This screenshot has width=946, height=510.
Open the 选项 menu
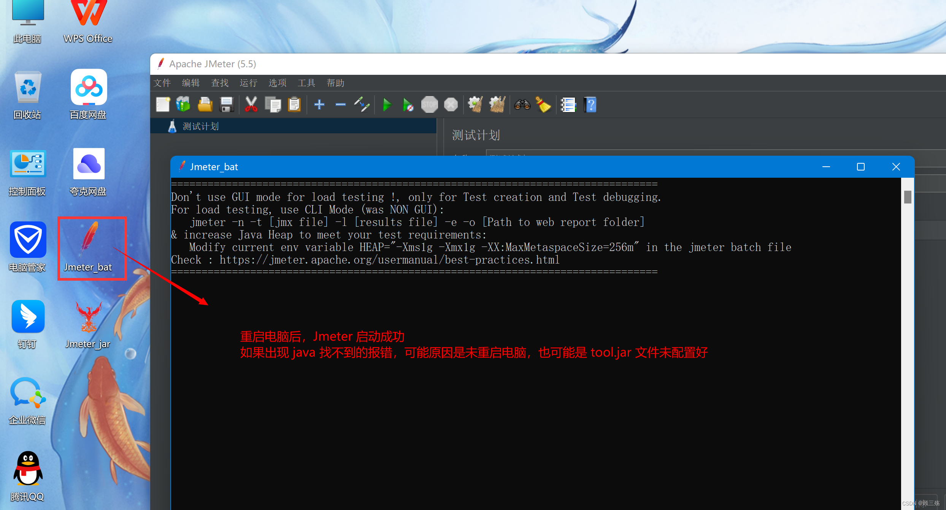click(x=278, y=83)
